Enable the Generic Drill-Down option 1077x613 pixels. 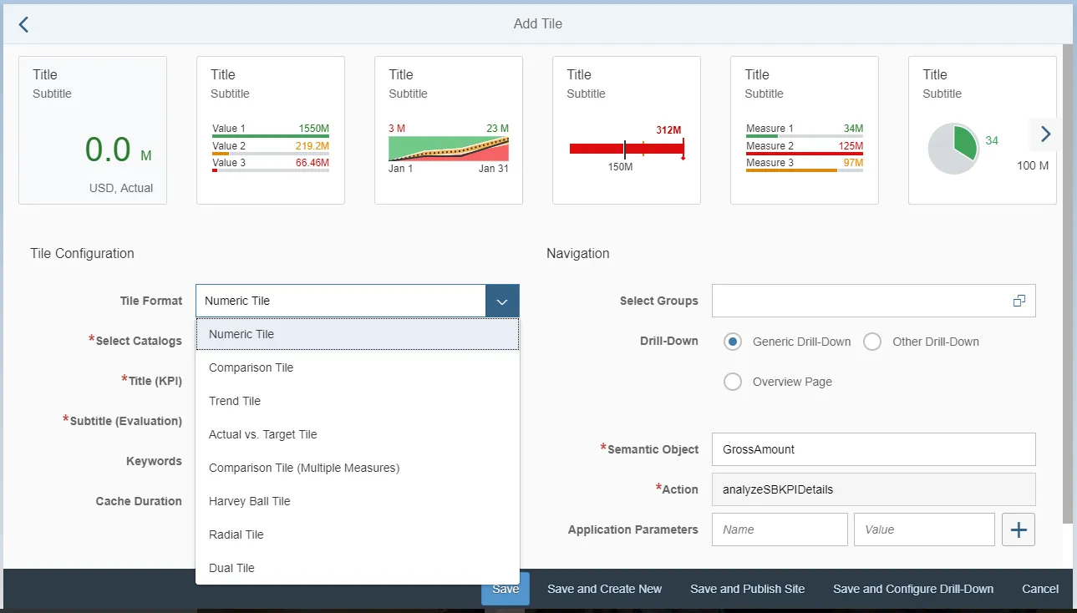[732, 342]
